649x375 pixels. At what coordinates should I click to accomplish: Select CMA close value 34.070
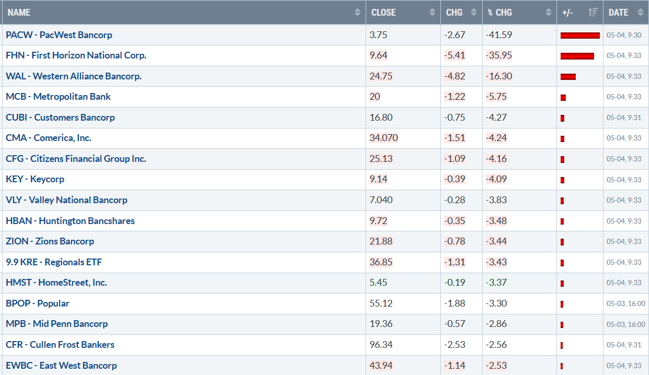[384, 138]
